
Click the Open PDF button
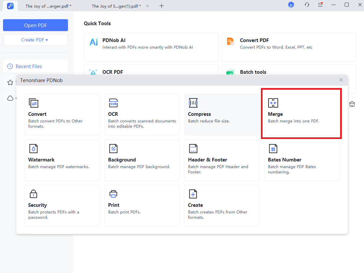coord(35,25)
